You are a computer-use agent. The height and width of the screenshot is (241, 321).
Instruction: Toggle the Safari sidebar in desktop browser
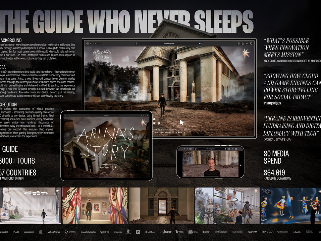[88, 44]
